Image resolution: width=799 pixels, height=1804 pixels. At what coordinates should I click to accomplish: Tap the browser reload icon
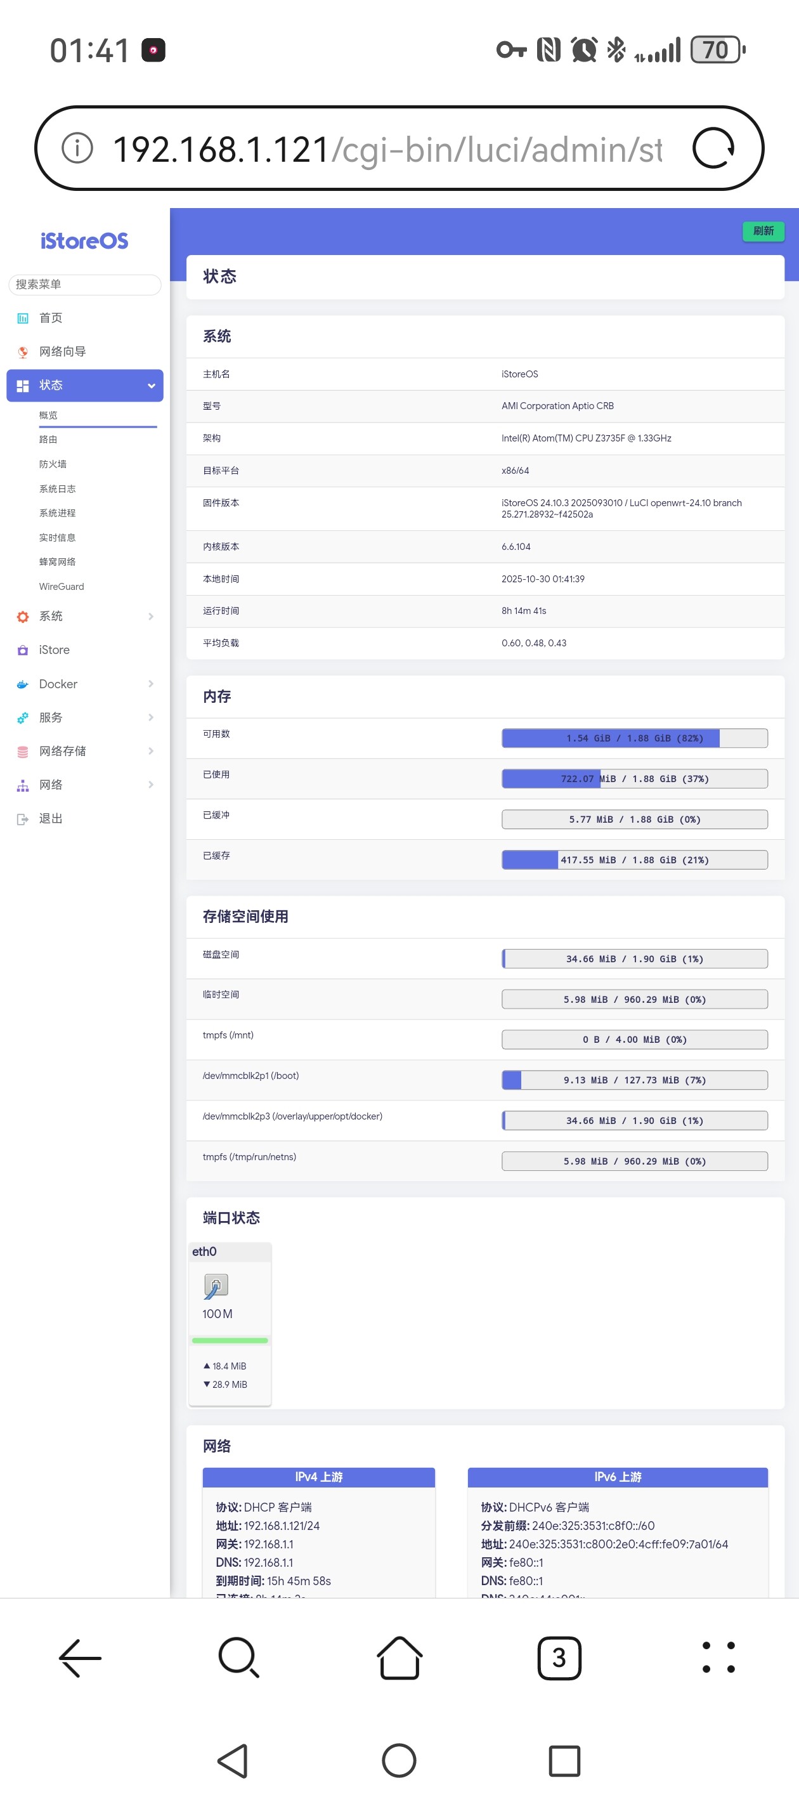click(712, 148)
